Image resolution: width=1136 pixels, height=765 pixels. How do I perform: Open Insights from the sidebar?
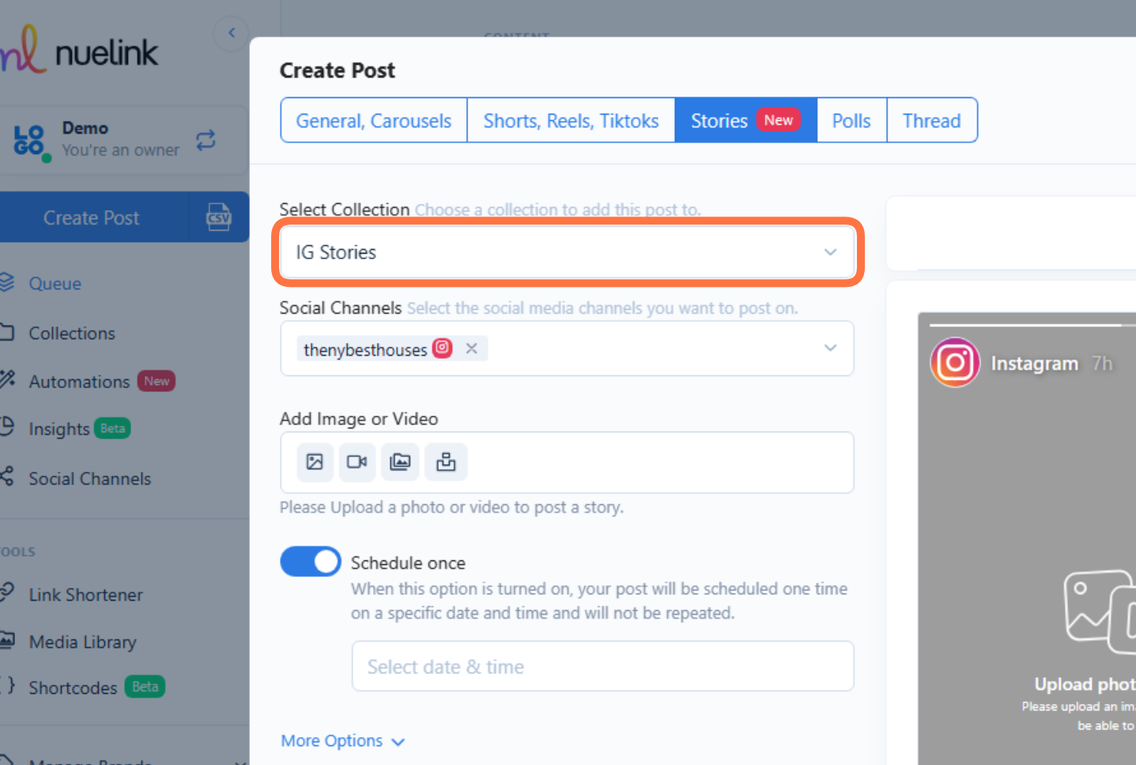coord(58,428)
